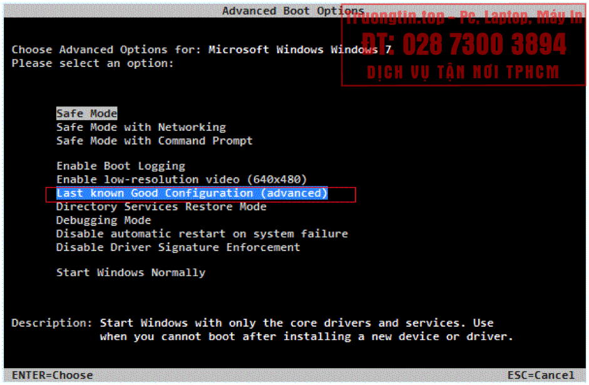Choose Disable Driver Signature Enforcement
The width and height of the screenshot is (589, 385).
point(178,247)
